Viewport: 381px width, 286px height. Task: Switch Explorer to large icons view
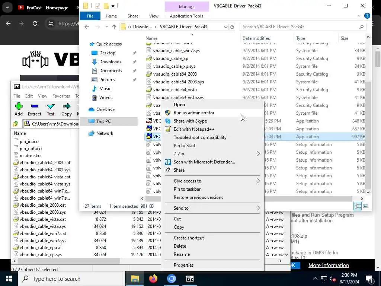tap(365, 206)
